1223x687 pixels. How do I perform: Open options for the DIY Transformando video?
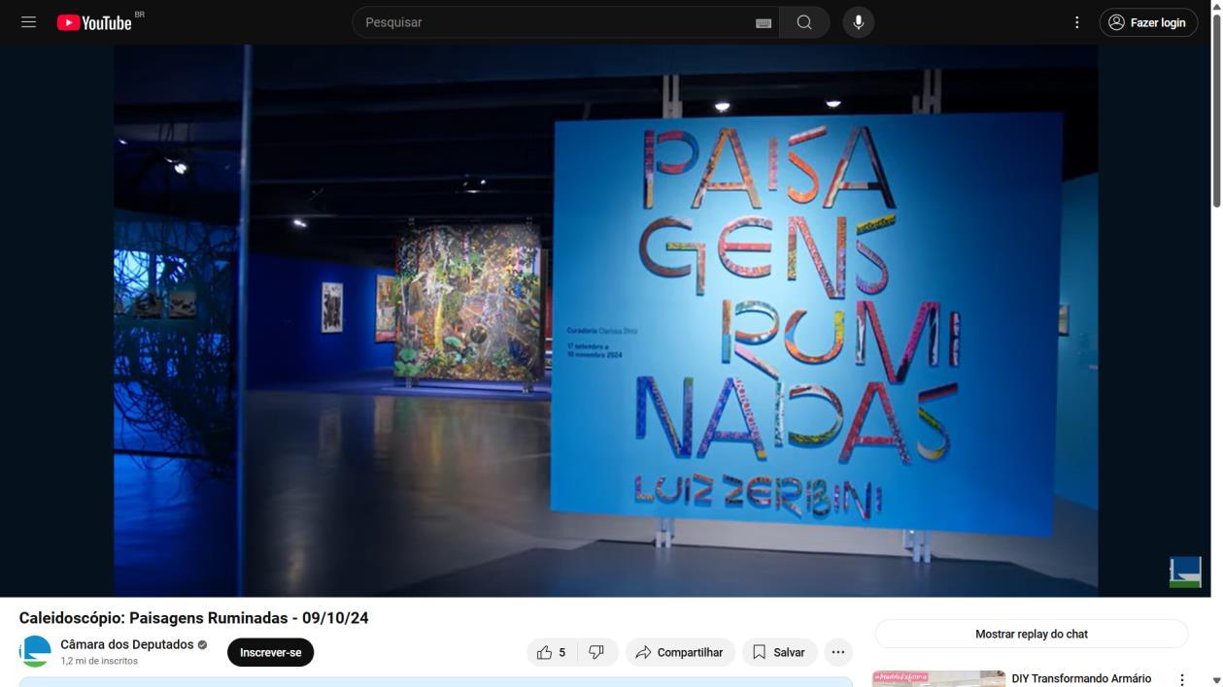(1182, 680)
